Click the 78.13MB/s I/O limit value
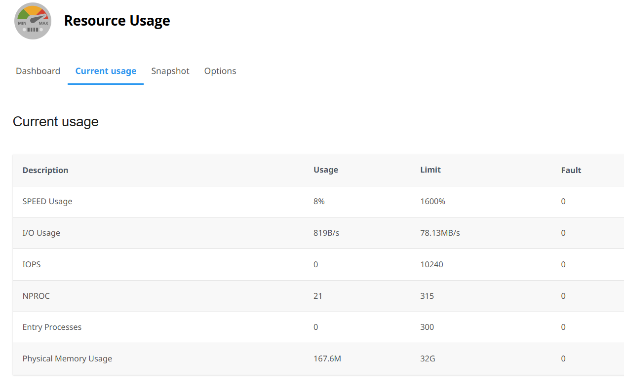The image size is (624, 390). (x=440, y=233)
